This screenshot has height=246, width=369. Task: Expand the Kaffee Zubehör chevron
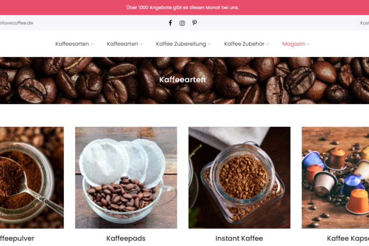point(267,44)
